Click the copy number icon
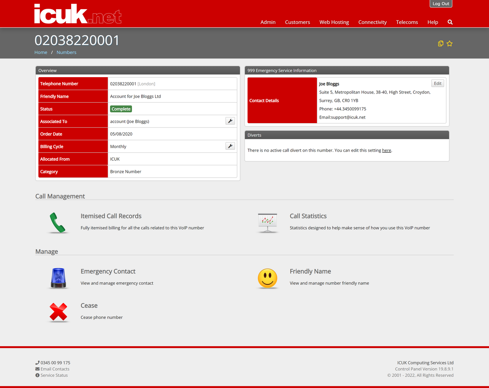This screenshot has height=388, width=489. pos(441,44)
